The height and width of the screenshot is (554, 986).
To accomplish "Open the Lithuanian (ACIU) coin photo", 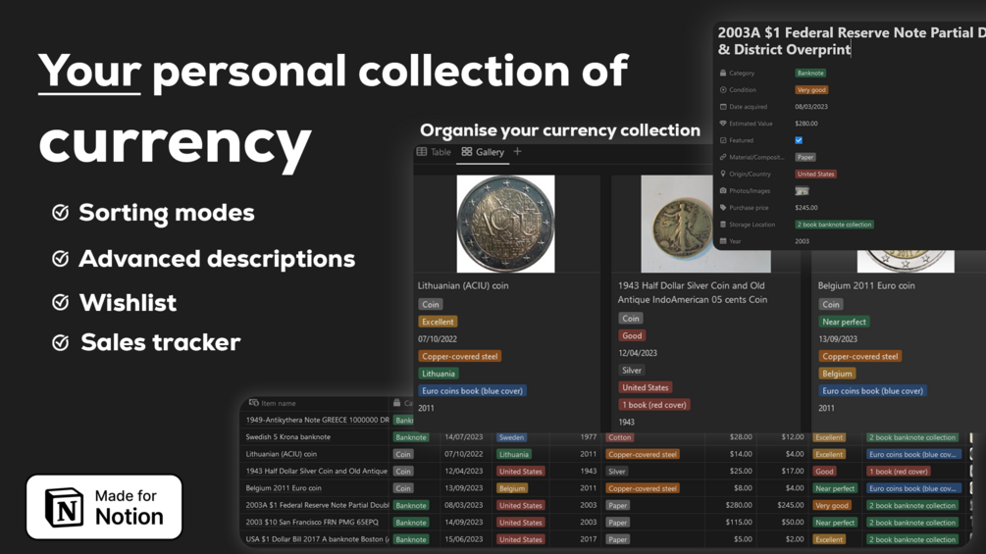I will pyautogui.click(x=505, y=224).
